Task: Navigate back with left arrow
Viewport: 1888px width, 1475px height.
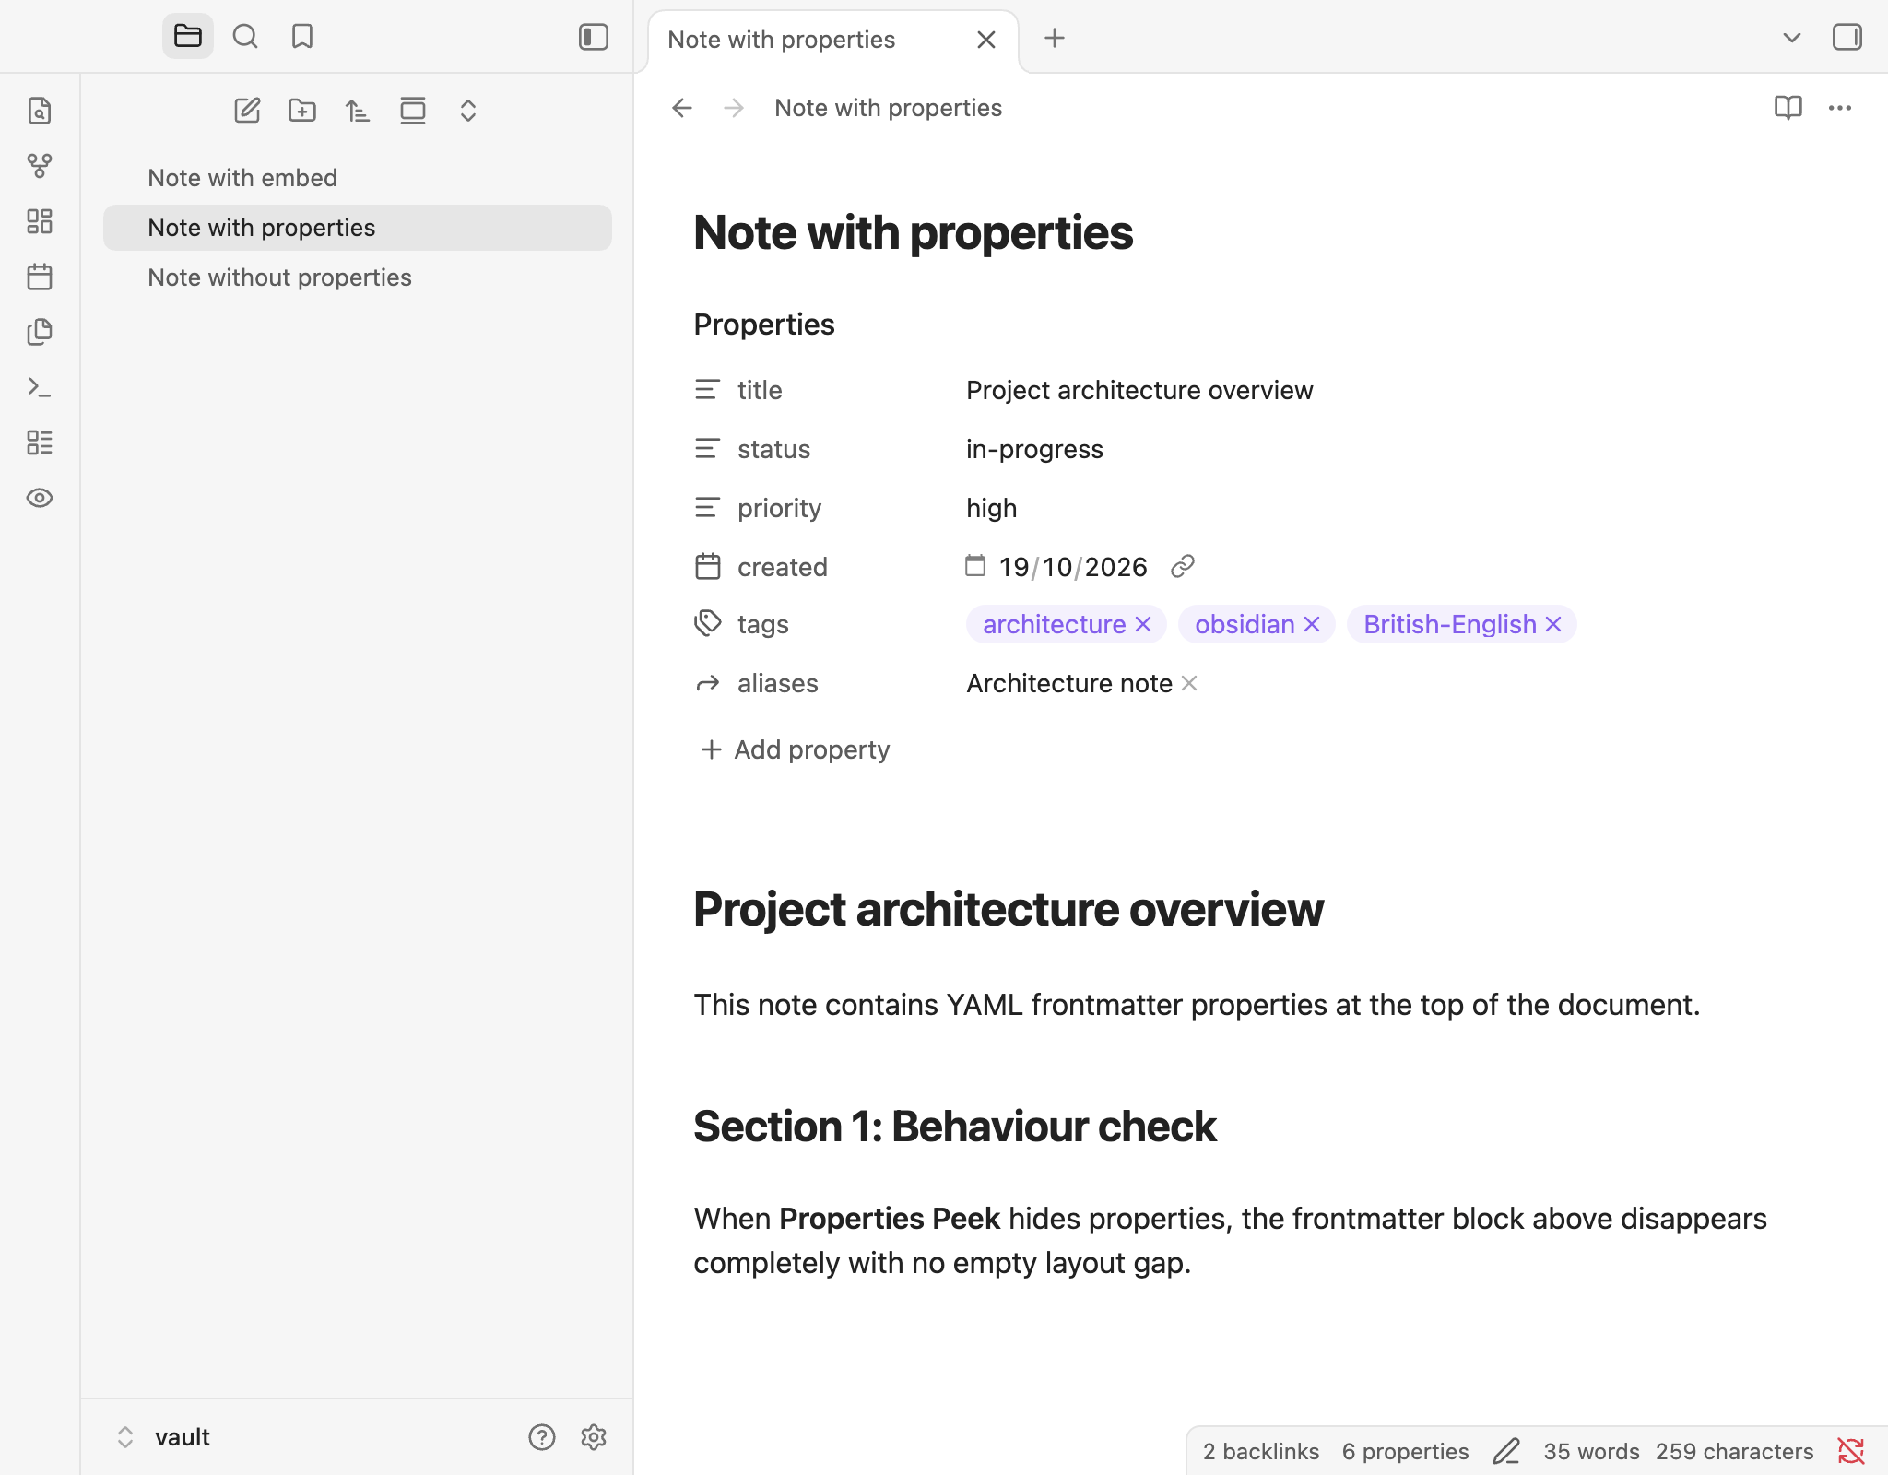Action: [x=682, y=108]
